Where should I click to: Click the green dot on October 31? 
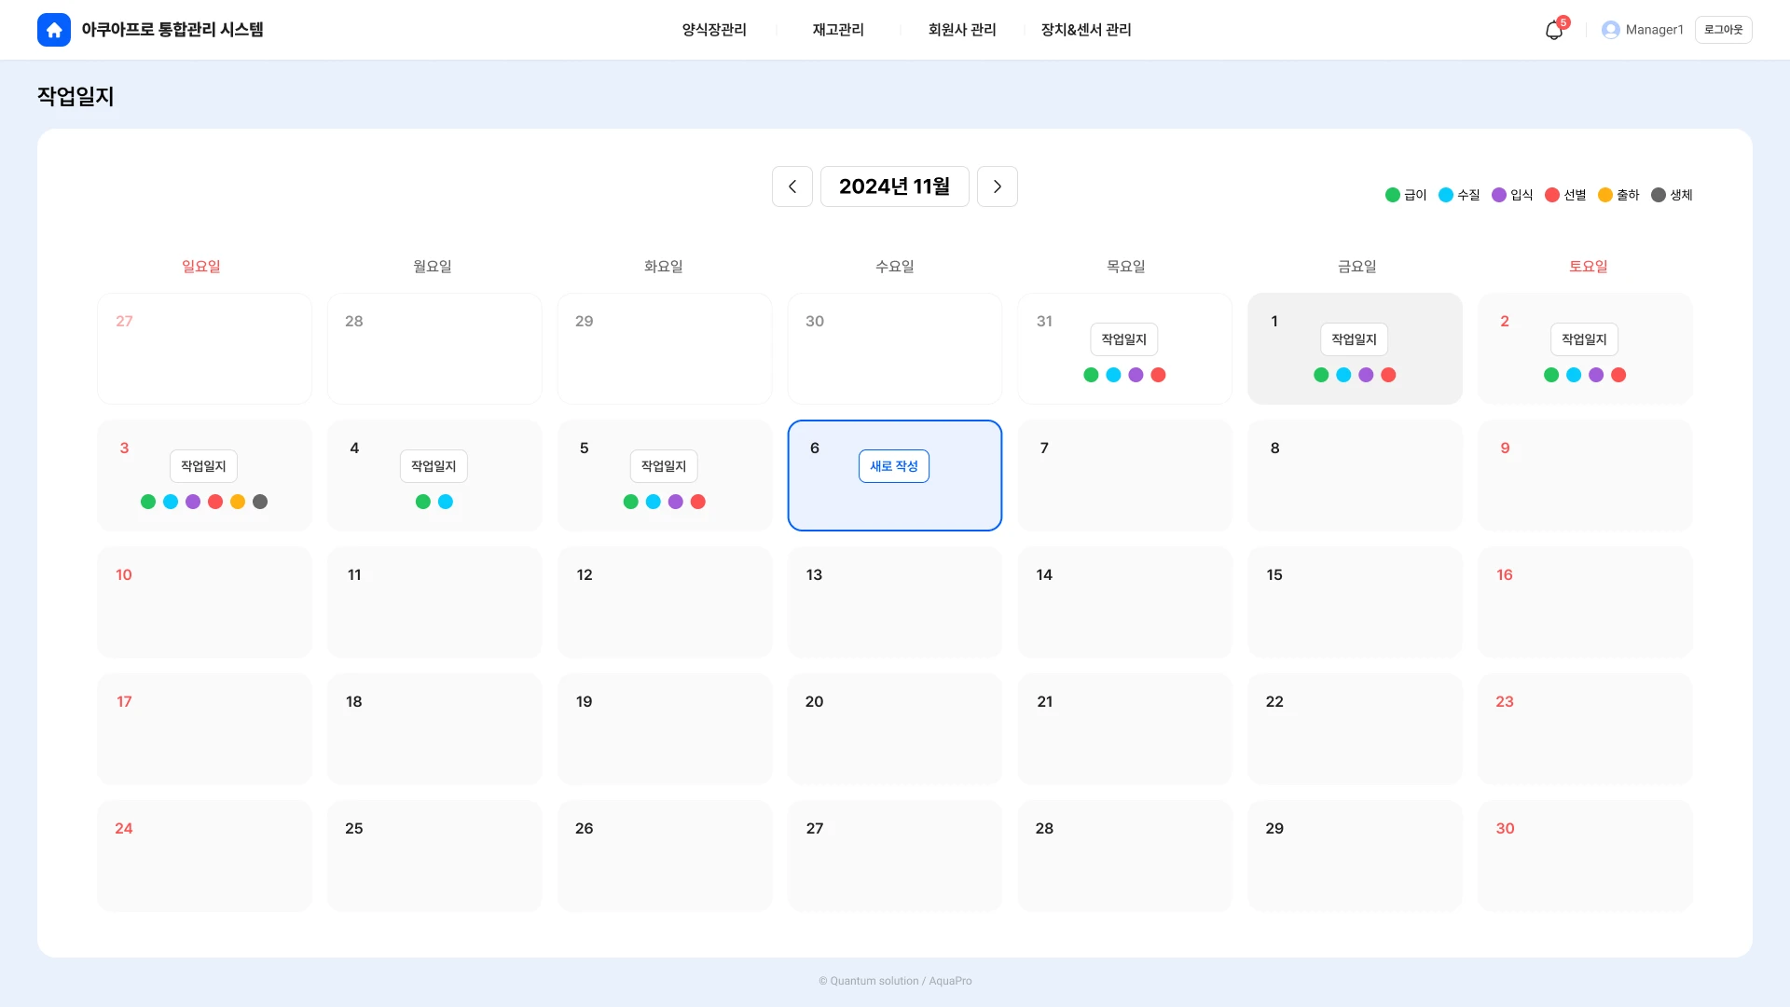click(1091, 375)
